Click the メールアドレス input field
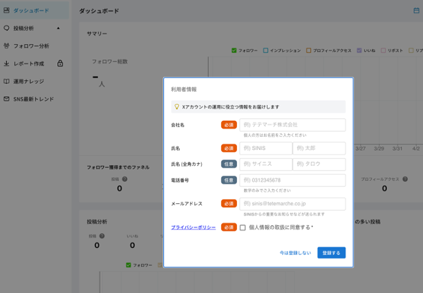The height and width of the screenshot is (293, 423). pos(292,204)
